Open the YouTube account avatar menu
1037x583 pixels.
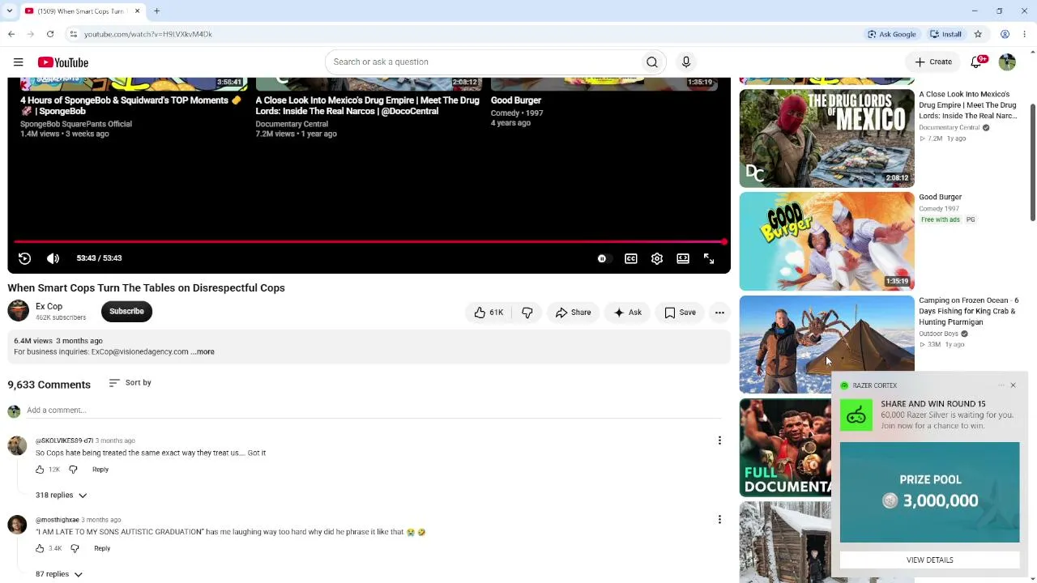(x=1007, y=62)
